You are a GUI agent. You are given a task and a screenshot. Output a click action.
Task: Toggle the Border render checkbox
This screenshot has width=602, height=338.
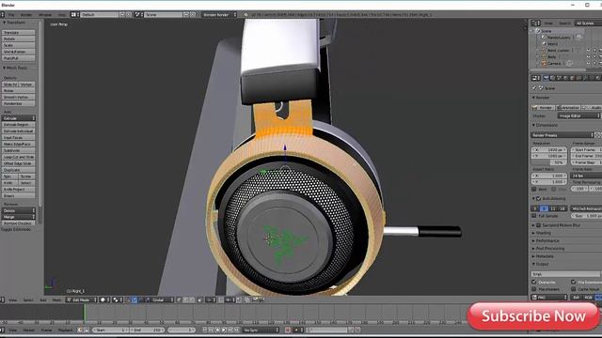(534, 190)
